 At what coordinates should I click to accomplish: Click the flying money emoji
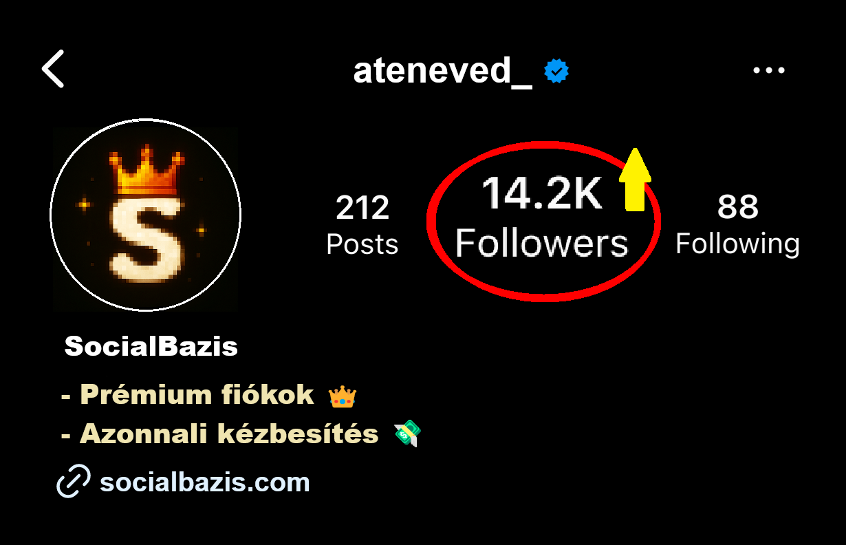(x=407, y=434)
